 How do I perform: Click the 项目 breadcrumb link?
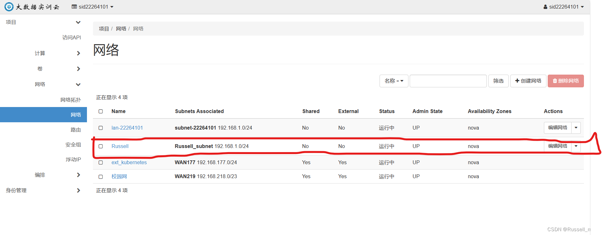[x=104, y=29]
